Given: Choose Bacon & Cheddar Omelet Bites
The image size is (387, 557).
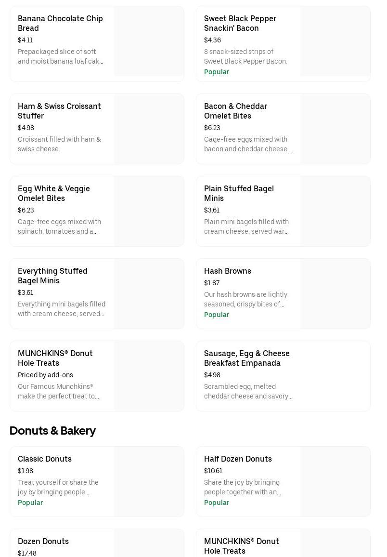Looking at the screenshot, I should 235,111.
